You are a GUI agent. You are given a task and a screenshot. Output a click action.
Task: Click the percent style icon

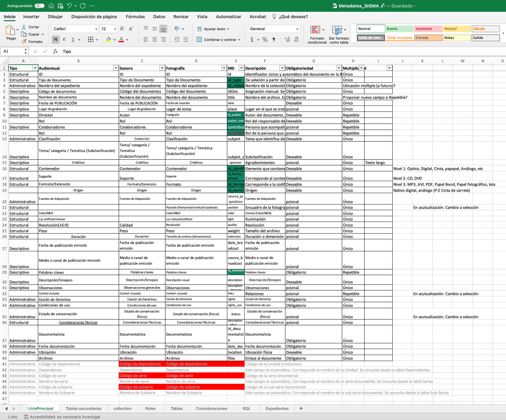(x=265, y=39)
